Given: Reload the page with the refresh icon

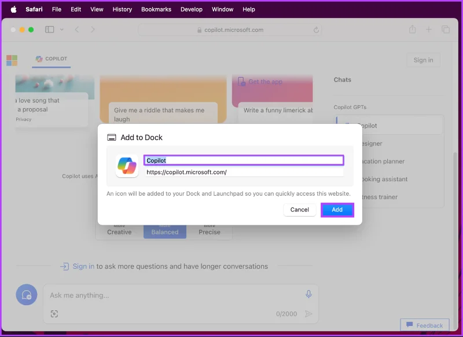Looking at the screenshot, I should click(x=316, y=30).
